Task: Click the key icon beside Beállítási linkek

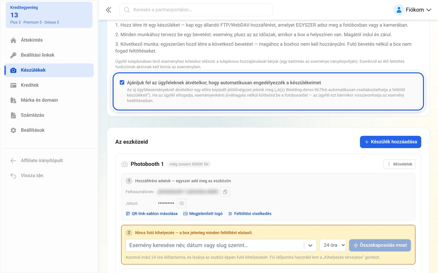Action: coord(13,55)
